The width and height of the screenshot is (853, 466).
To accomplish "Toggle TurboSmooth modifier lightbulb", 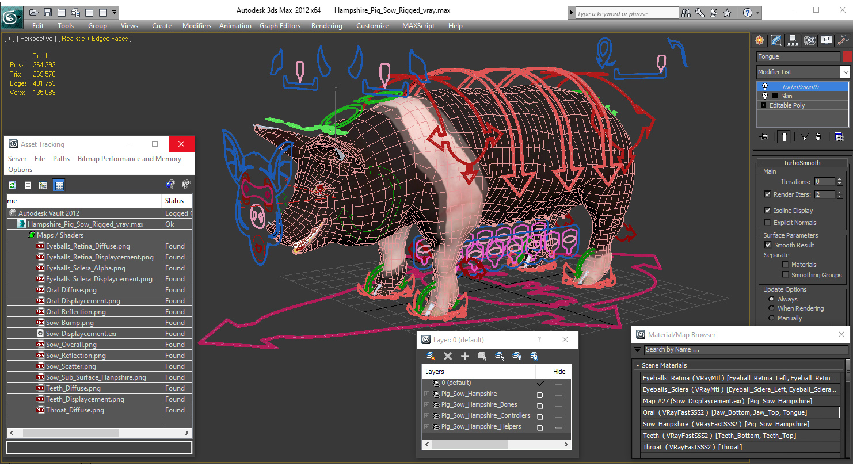I will click(x=765, y=87).
